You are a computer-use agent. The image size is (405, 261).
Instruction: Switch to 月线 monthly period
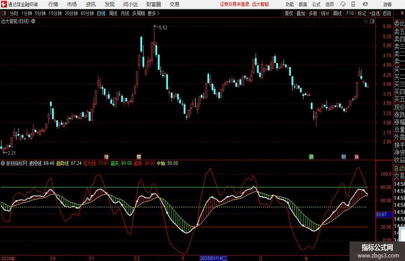pyautogui.click(x=125, y=13)
